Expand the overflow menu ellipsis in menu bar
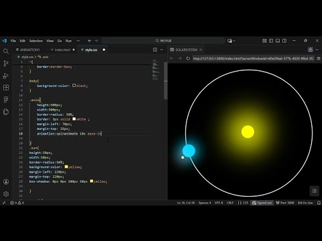The height and width of the screenshot is (241, 322). click(78, 41)
